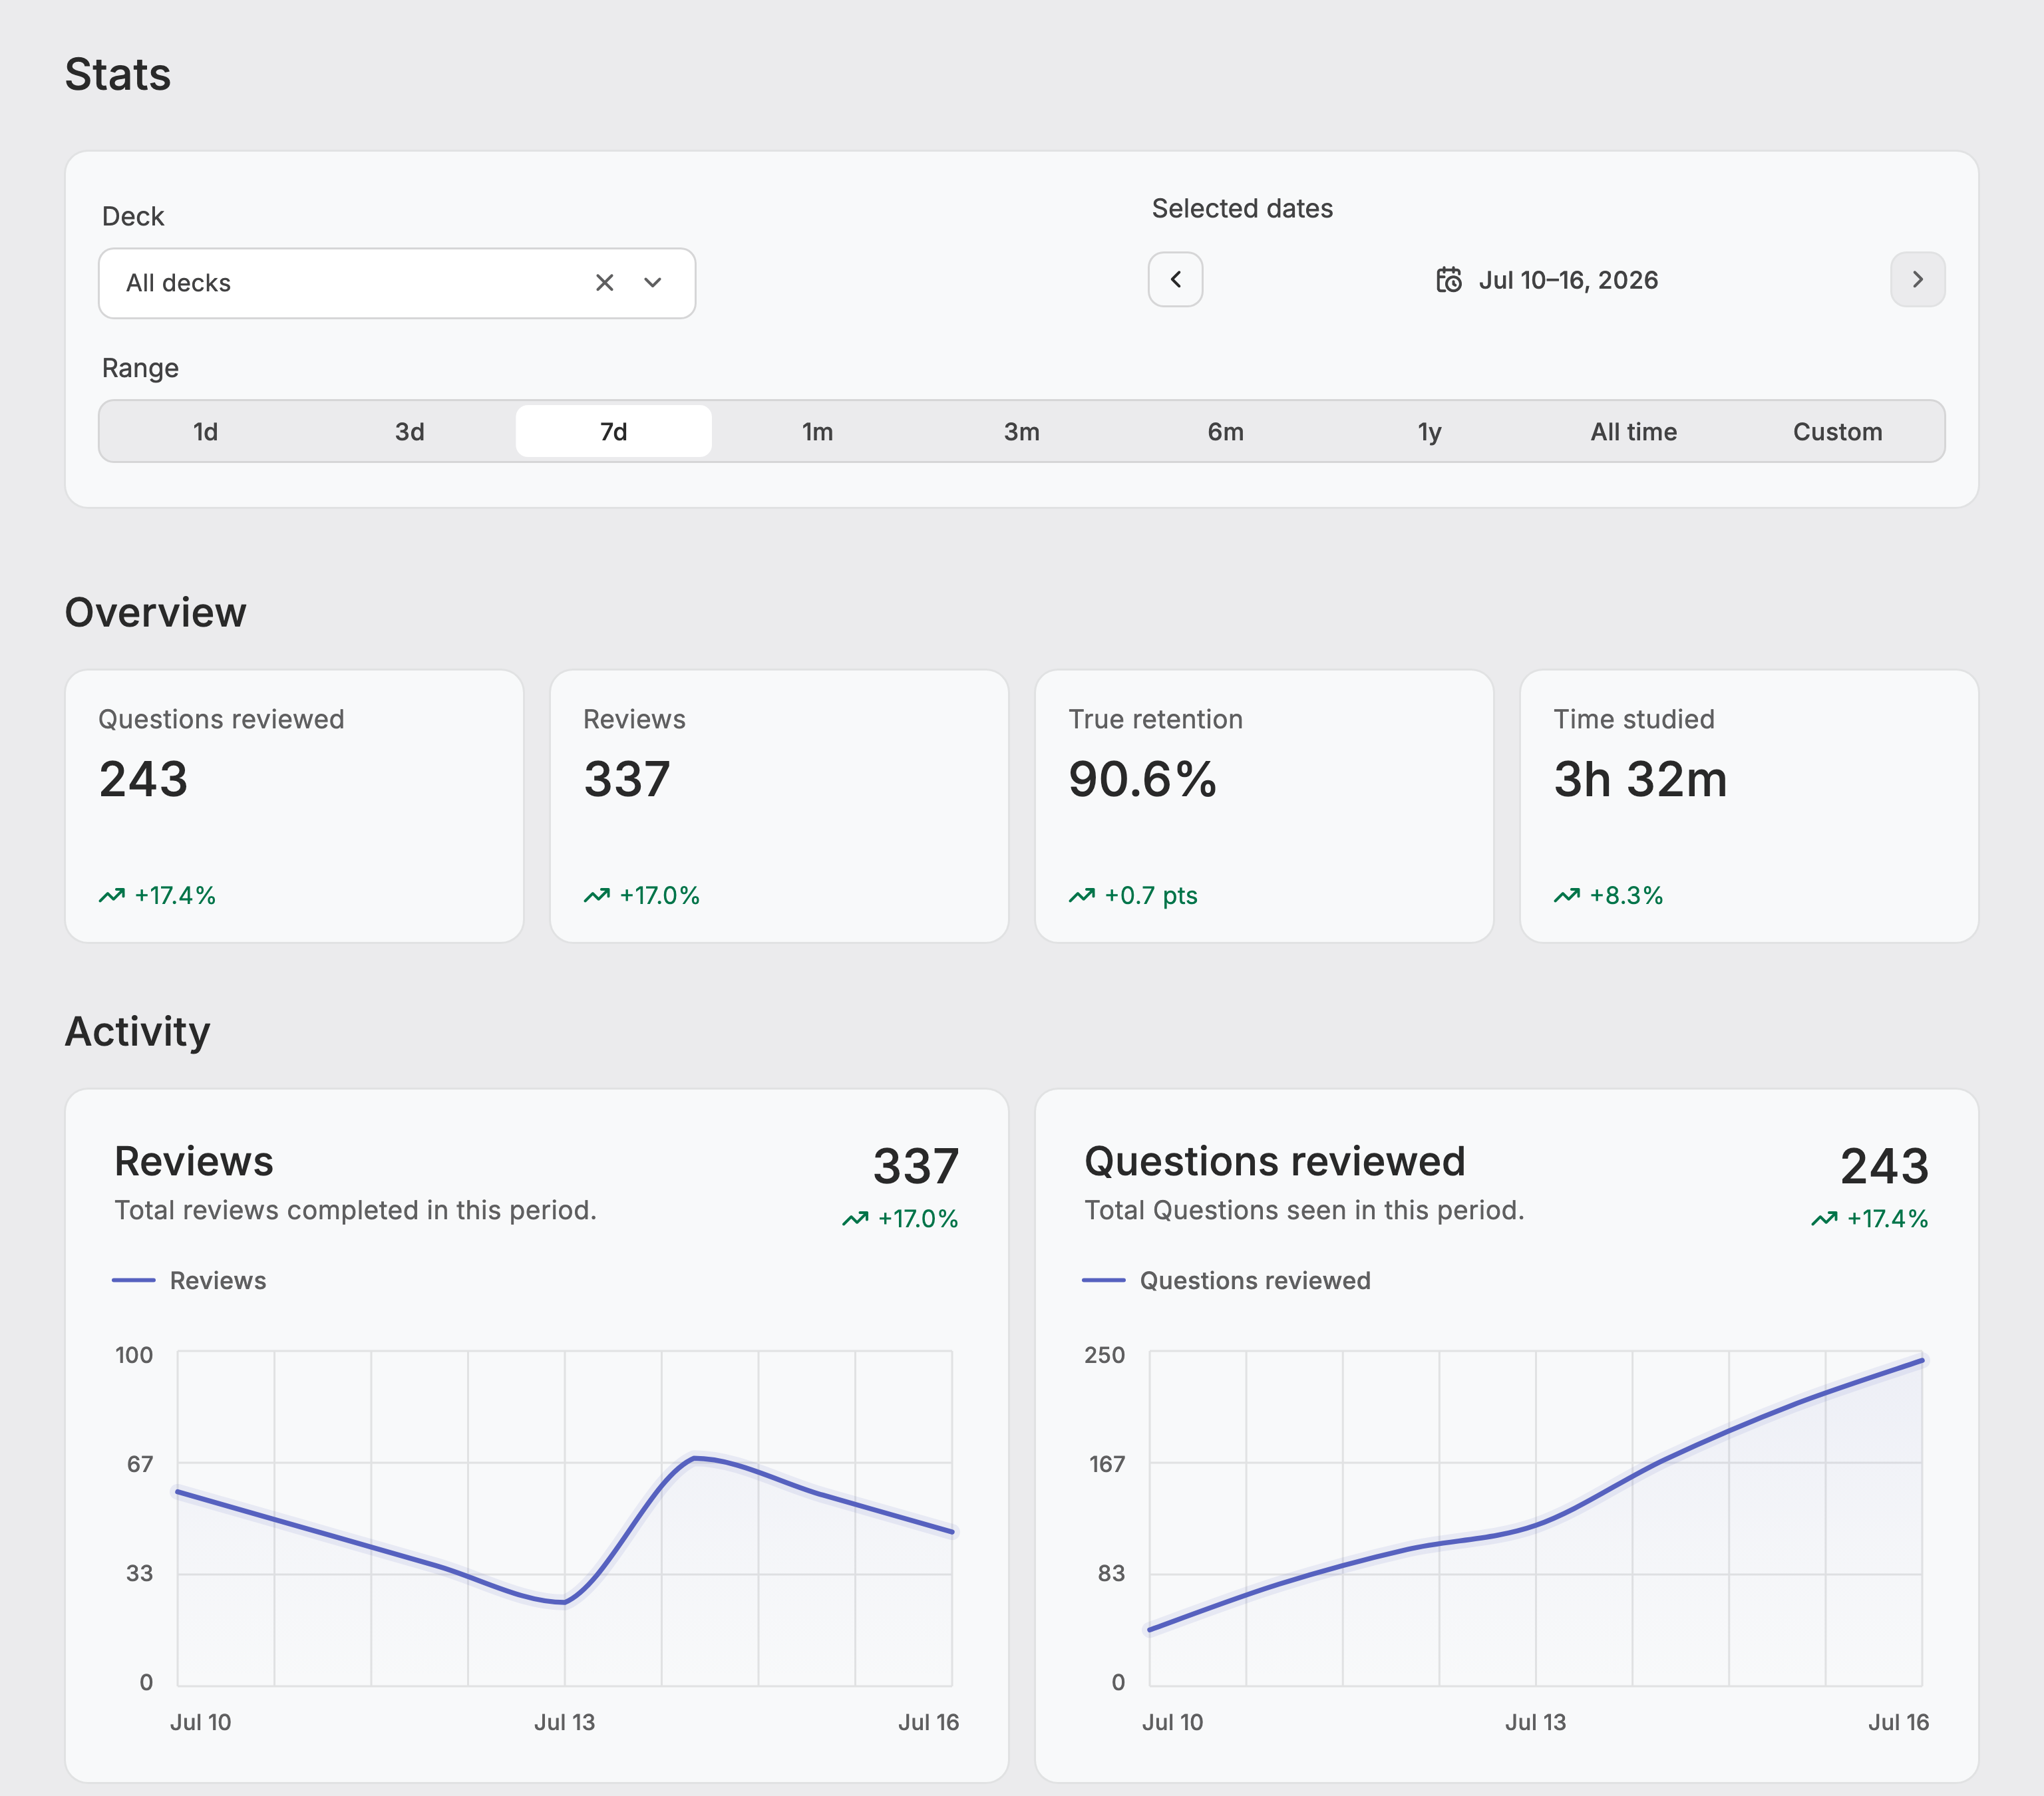Select the Custom range
2044x1796 pixels.
(1838, 431)
